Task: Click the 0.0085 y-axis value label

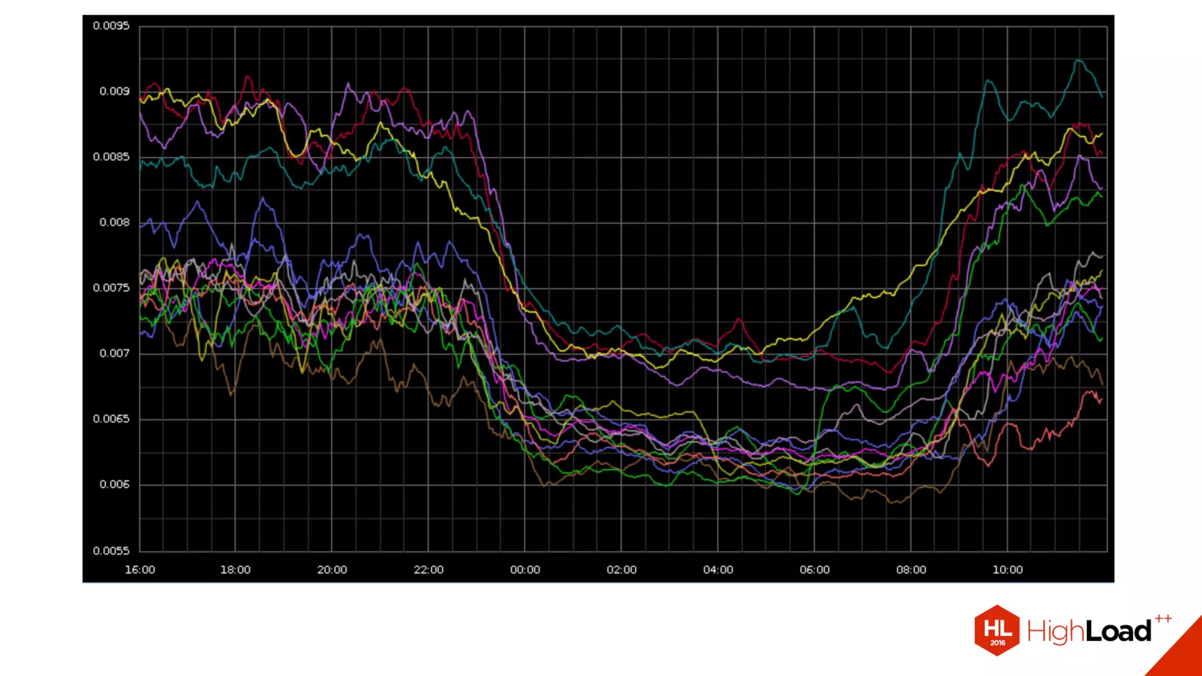Action: point(111,157)
